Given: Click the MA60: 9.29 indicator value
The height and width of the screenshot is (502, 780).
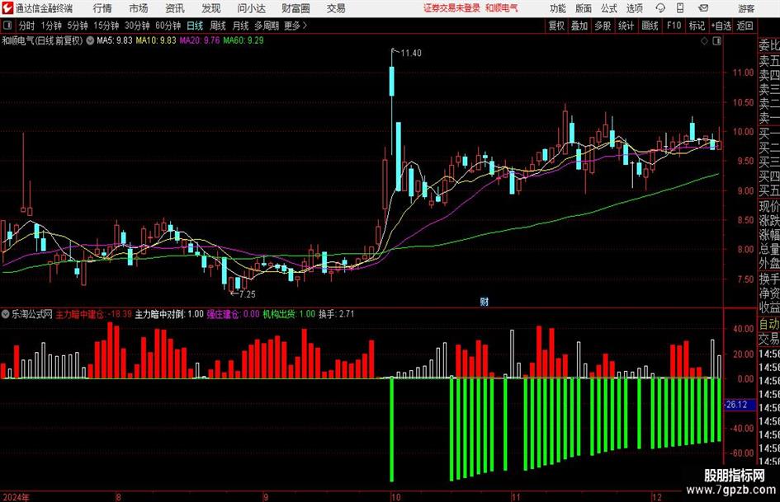Looking at the screenshot, I should pyautogui.click(x=243, y=40).
